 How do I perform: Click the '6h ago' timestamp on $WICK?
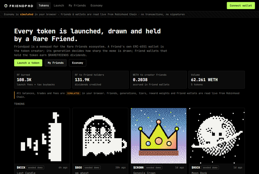tap(63, 168)
